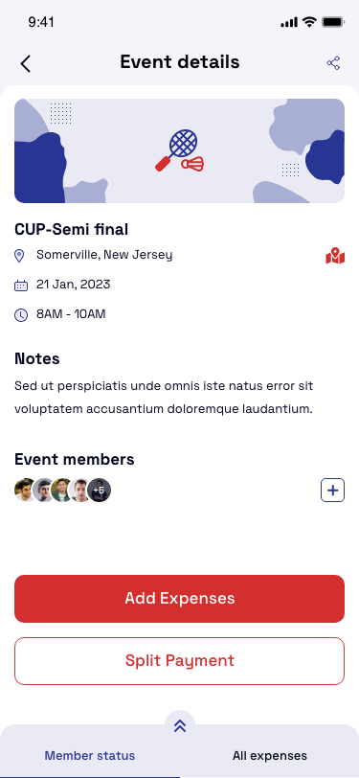Viewport: 359px width, 778px height.
Task: Click the Somerville, New Jersey location text
Action: tap(104, 256)
